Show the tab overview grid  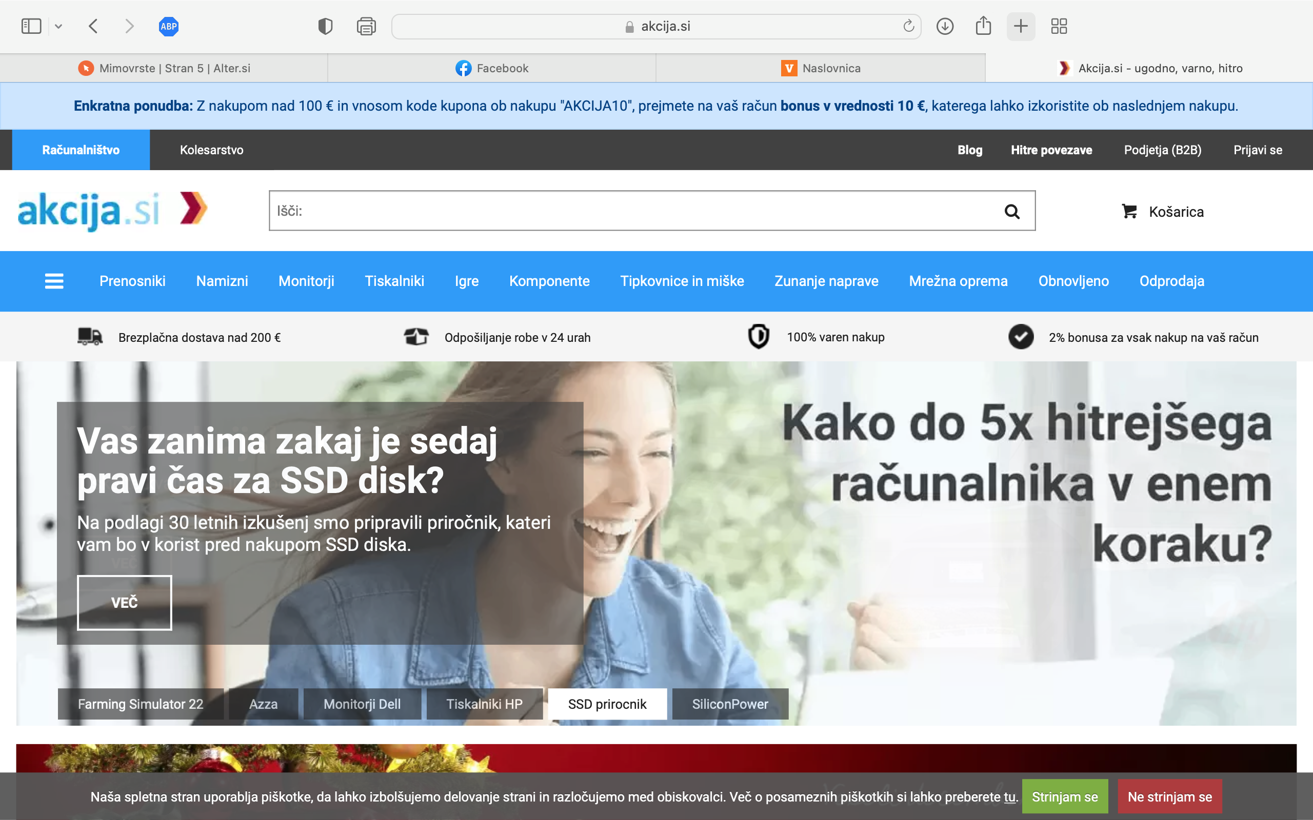pos(1059,26)
